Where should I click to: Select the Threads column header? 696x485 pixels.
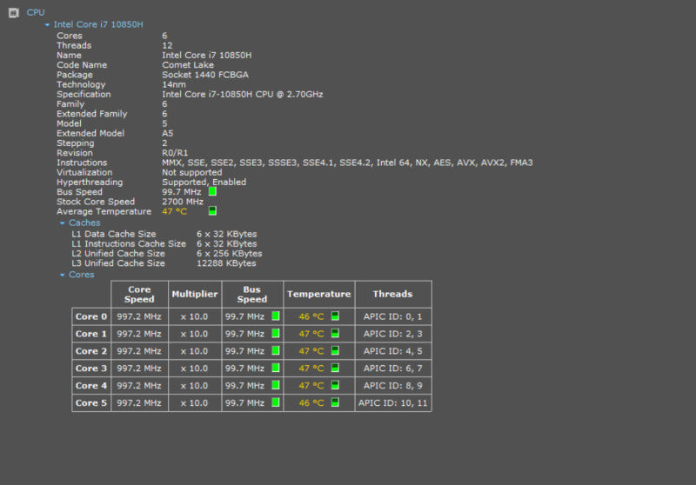(393, 295)
